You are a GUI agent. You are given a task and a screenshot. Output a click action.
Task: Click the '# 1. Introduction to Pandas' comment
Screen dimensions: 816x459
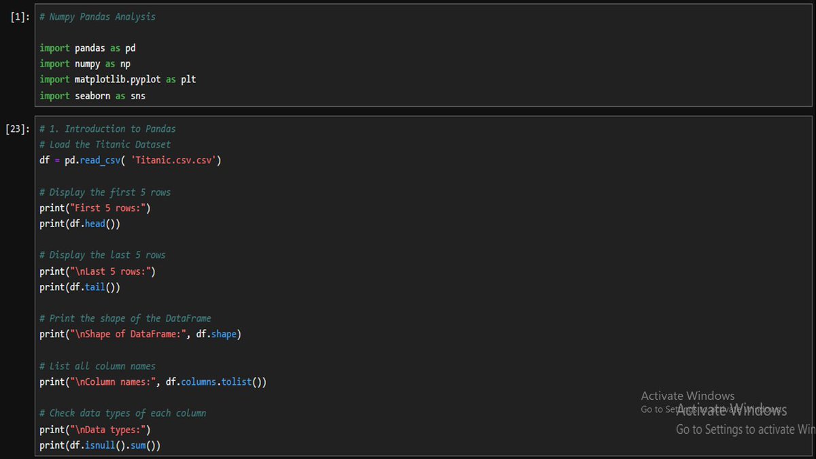(x=107, y=129)
